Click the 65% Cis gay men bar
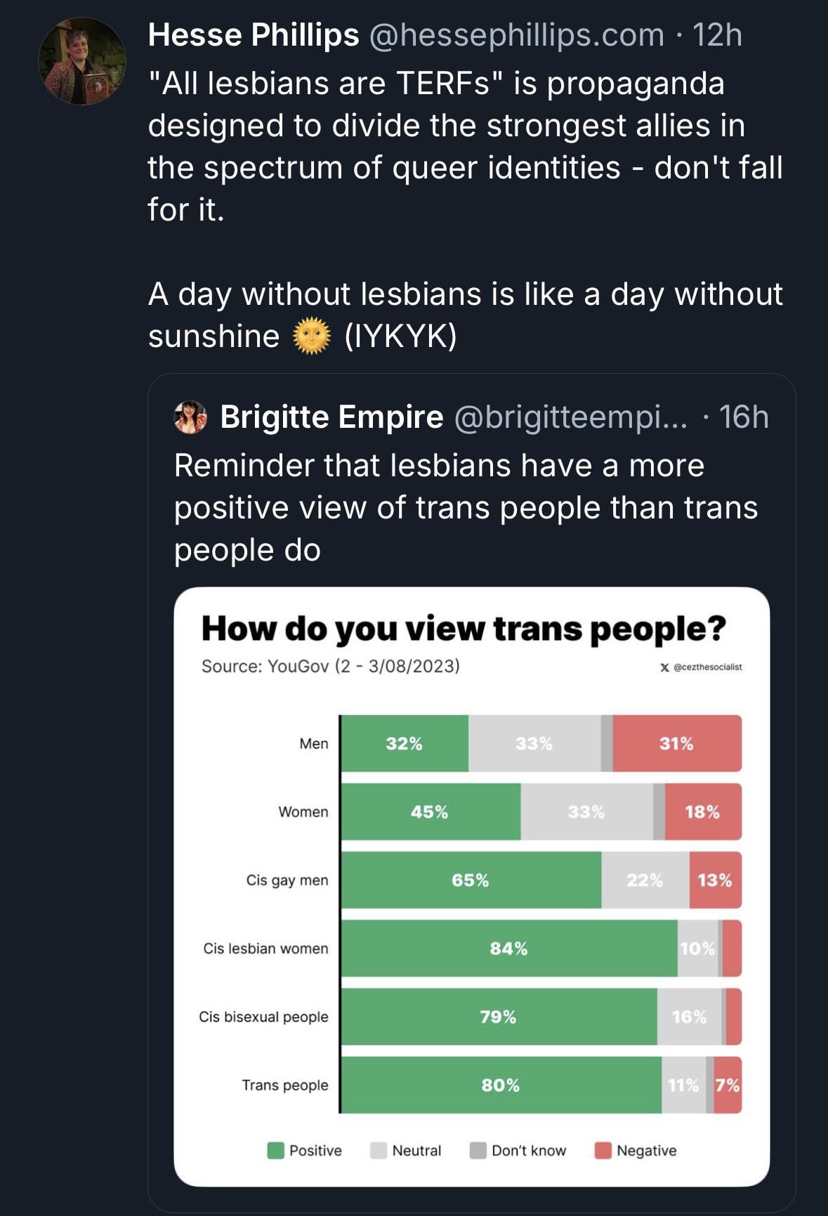Image resolution: width=828 pixels, height=1216 pixels. click(471, 880)
